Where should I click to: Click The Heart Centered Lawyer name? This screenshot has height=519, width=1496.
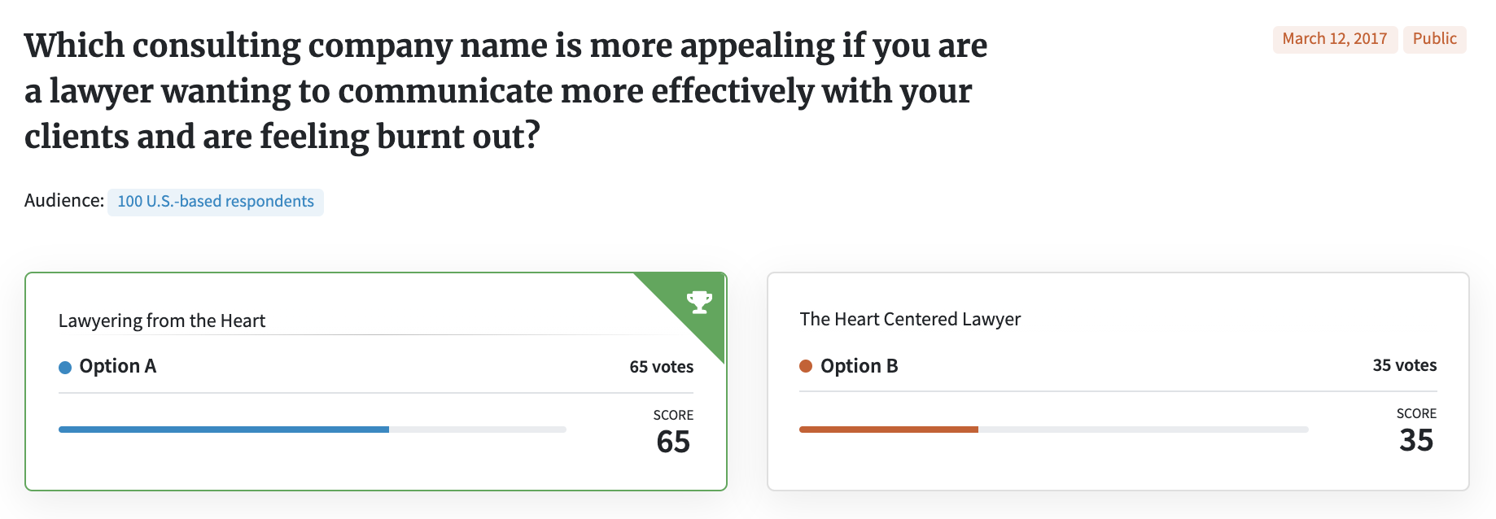point(910,319)
